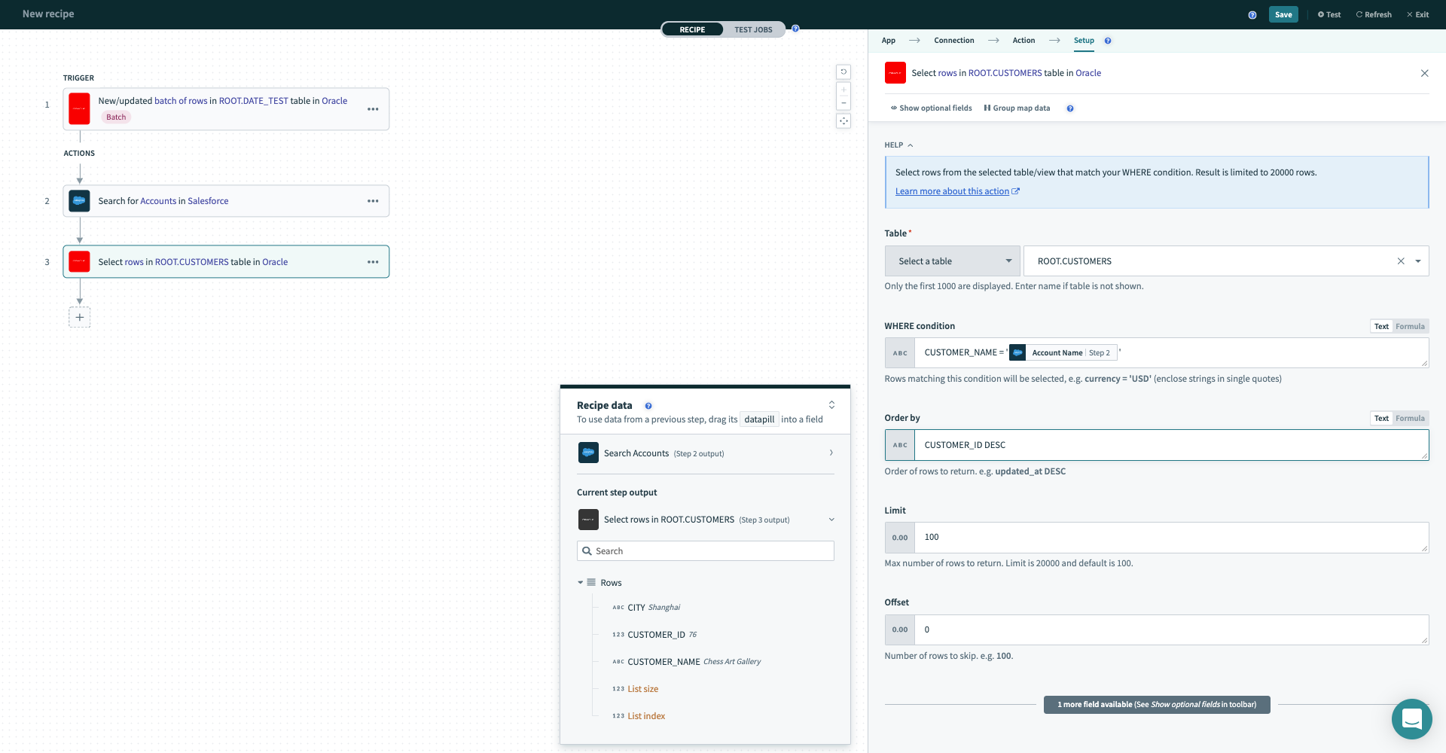Open the Group map data option
The width and height of the screenshot is (1446, 753).
click(x=1017, y=108)
